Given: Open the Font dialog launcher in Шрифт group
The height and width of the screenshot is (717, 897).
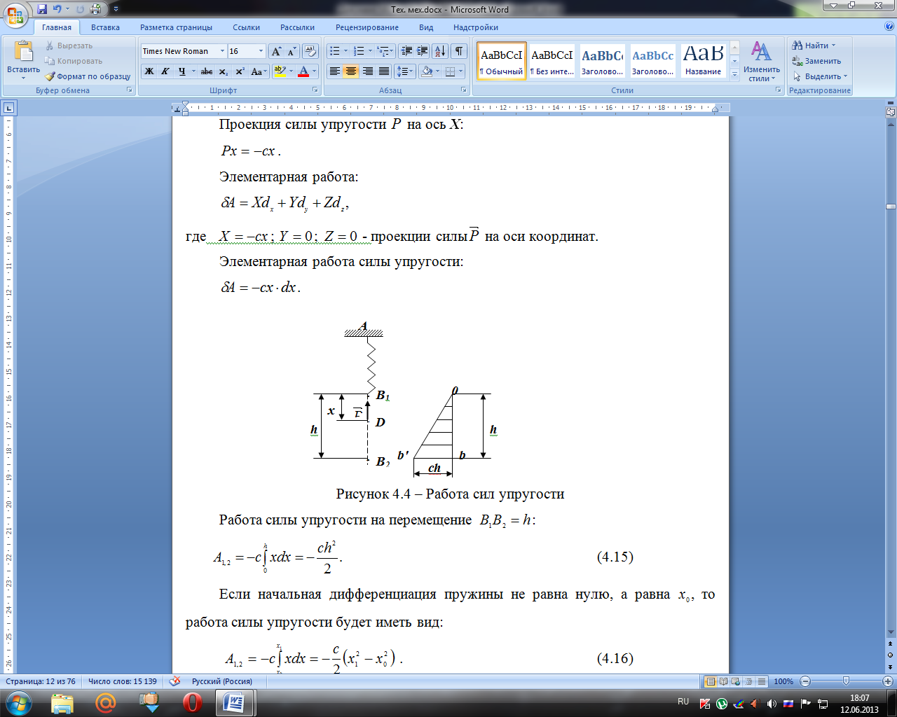Looking at the screenshot, I should point(315,90).
